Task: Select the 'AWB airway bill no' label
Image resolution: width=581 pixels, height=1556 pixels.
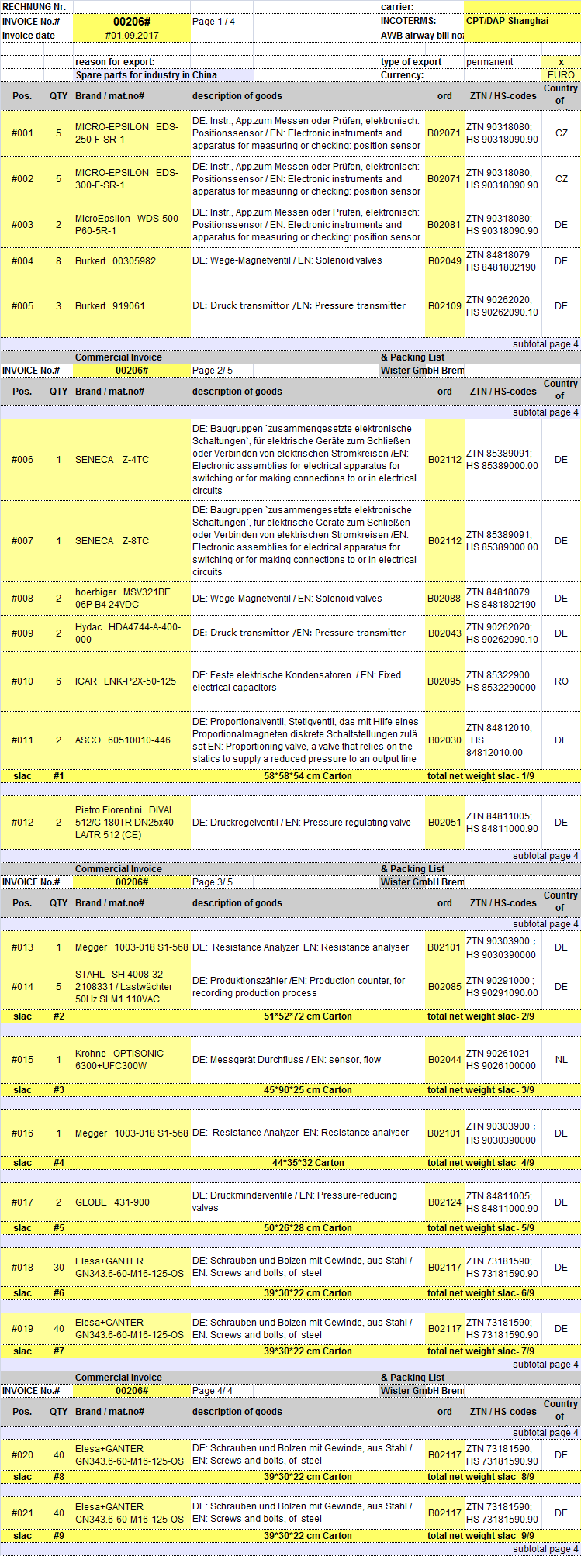Action: click(422, 36)
